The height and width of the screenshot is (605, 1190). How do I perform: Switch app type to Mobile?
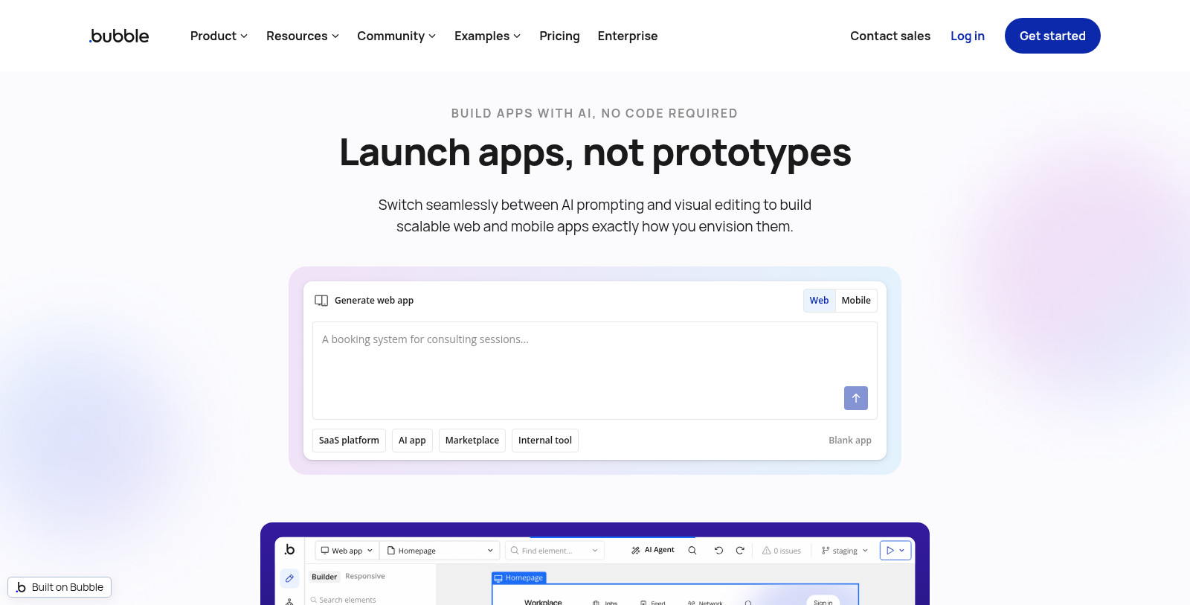point(856,301)
